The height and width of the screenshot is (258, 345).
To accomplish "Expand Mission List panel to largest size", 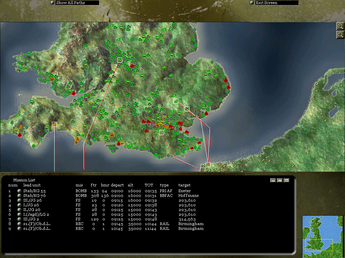I will coord(286,180).
